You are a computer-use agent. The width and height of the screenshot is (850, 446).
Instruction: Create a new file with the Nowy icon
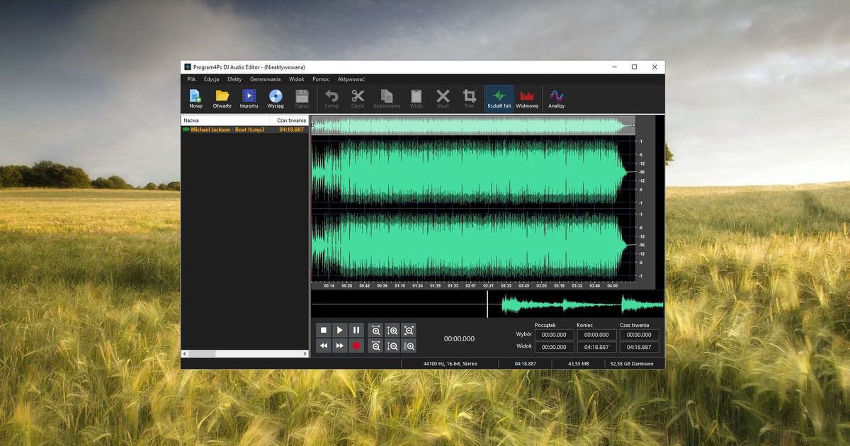tap(196, 97)
